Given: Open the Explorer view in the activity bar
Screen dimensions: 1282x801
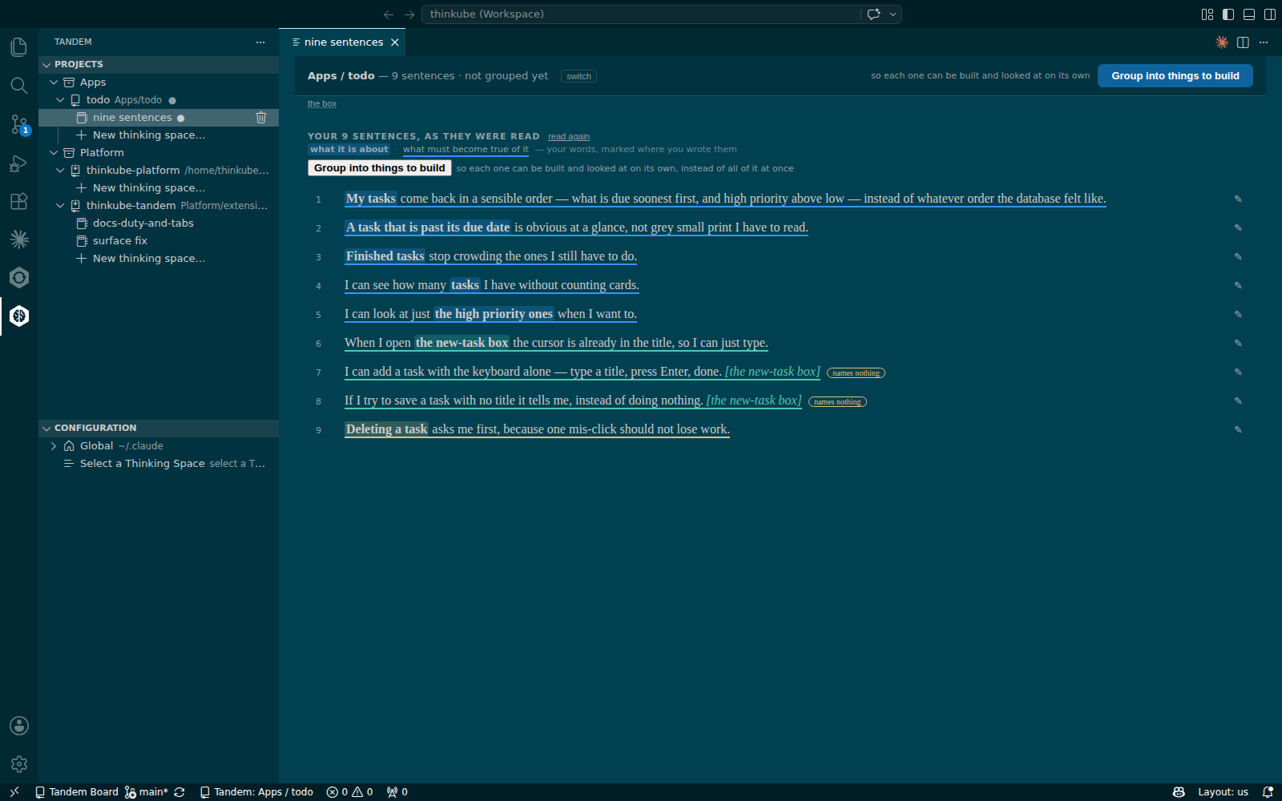Looking at the screenshot, I should 19,47.
